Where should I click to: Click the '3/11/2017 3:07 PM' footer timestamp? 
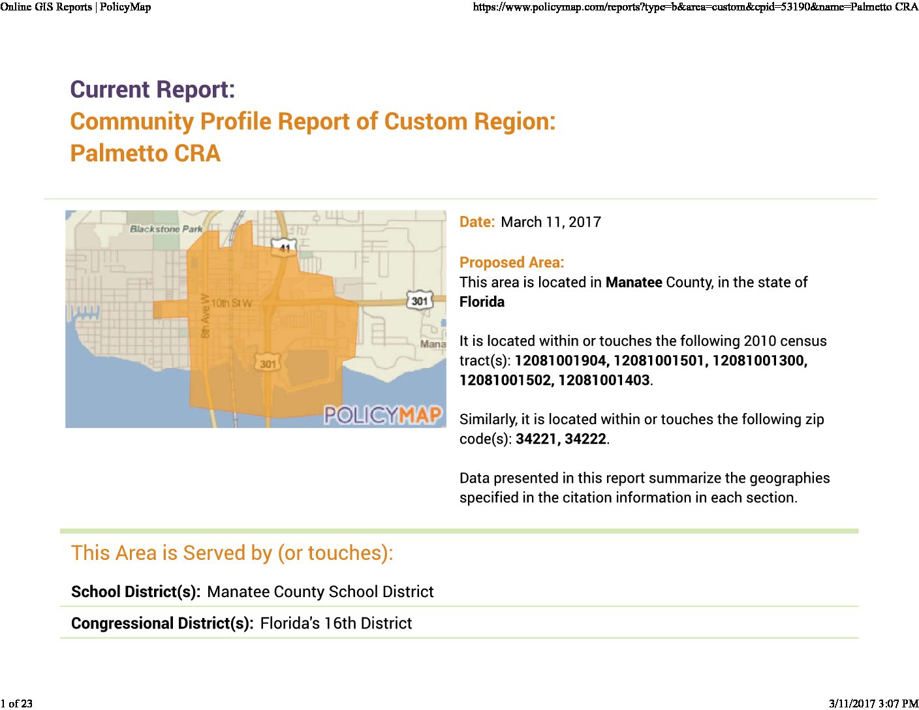pyautogui.click(x=874, y=703)
